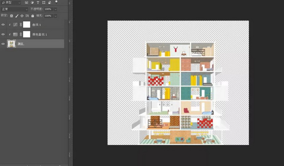The width and height of the screenshot is (284, 166).
Task: Filter layers by adjustment layer type
Action: [32, 3]
